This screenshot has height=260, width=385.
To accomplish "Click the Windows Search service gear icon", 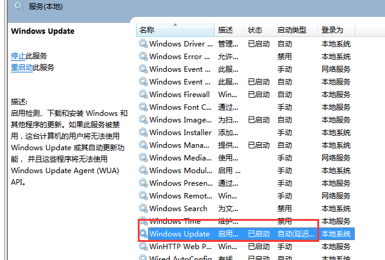I will [x=143, y=209].
